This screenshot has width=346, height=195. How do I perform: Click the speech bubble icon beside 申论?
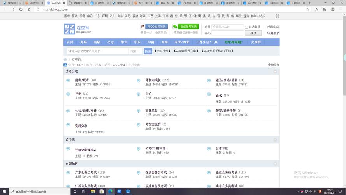pos(138,94)
